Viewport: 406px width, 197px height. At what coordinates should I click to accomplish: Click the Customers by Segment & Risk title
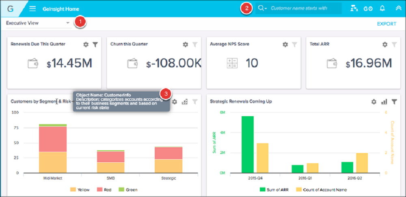(x=41, y=102)
